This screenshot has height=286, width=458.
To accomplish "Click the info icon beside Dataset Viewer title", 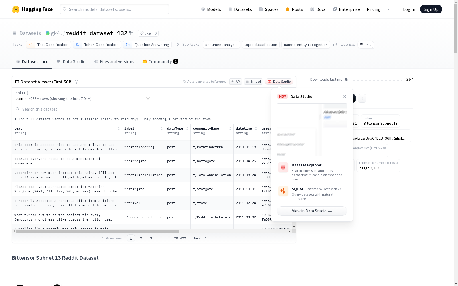I will pos(76,82).
